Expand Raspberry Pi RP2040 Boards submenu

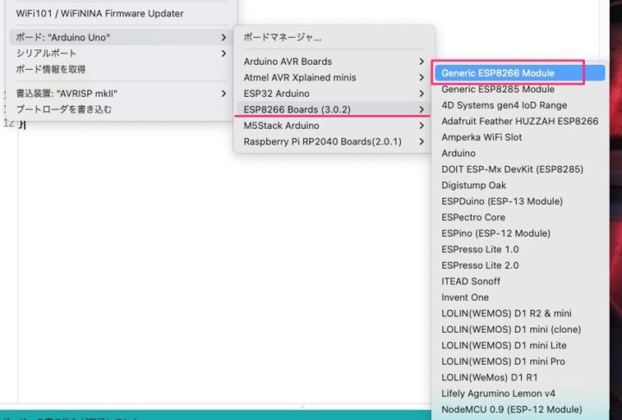322,142
